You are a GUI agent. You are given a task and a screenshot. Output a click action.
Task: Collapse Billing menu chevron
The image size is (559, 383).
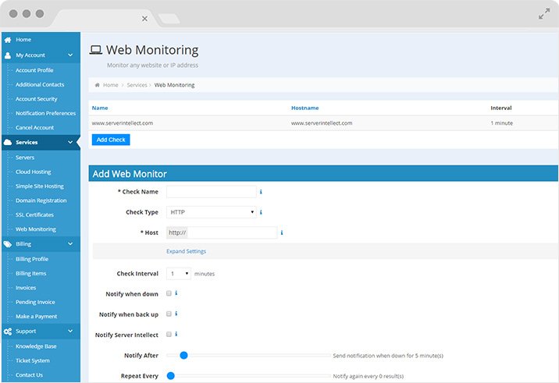(70, 244)
